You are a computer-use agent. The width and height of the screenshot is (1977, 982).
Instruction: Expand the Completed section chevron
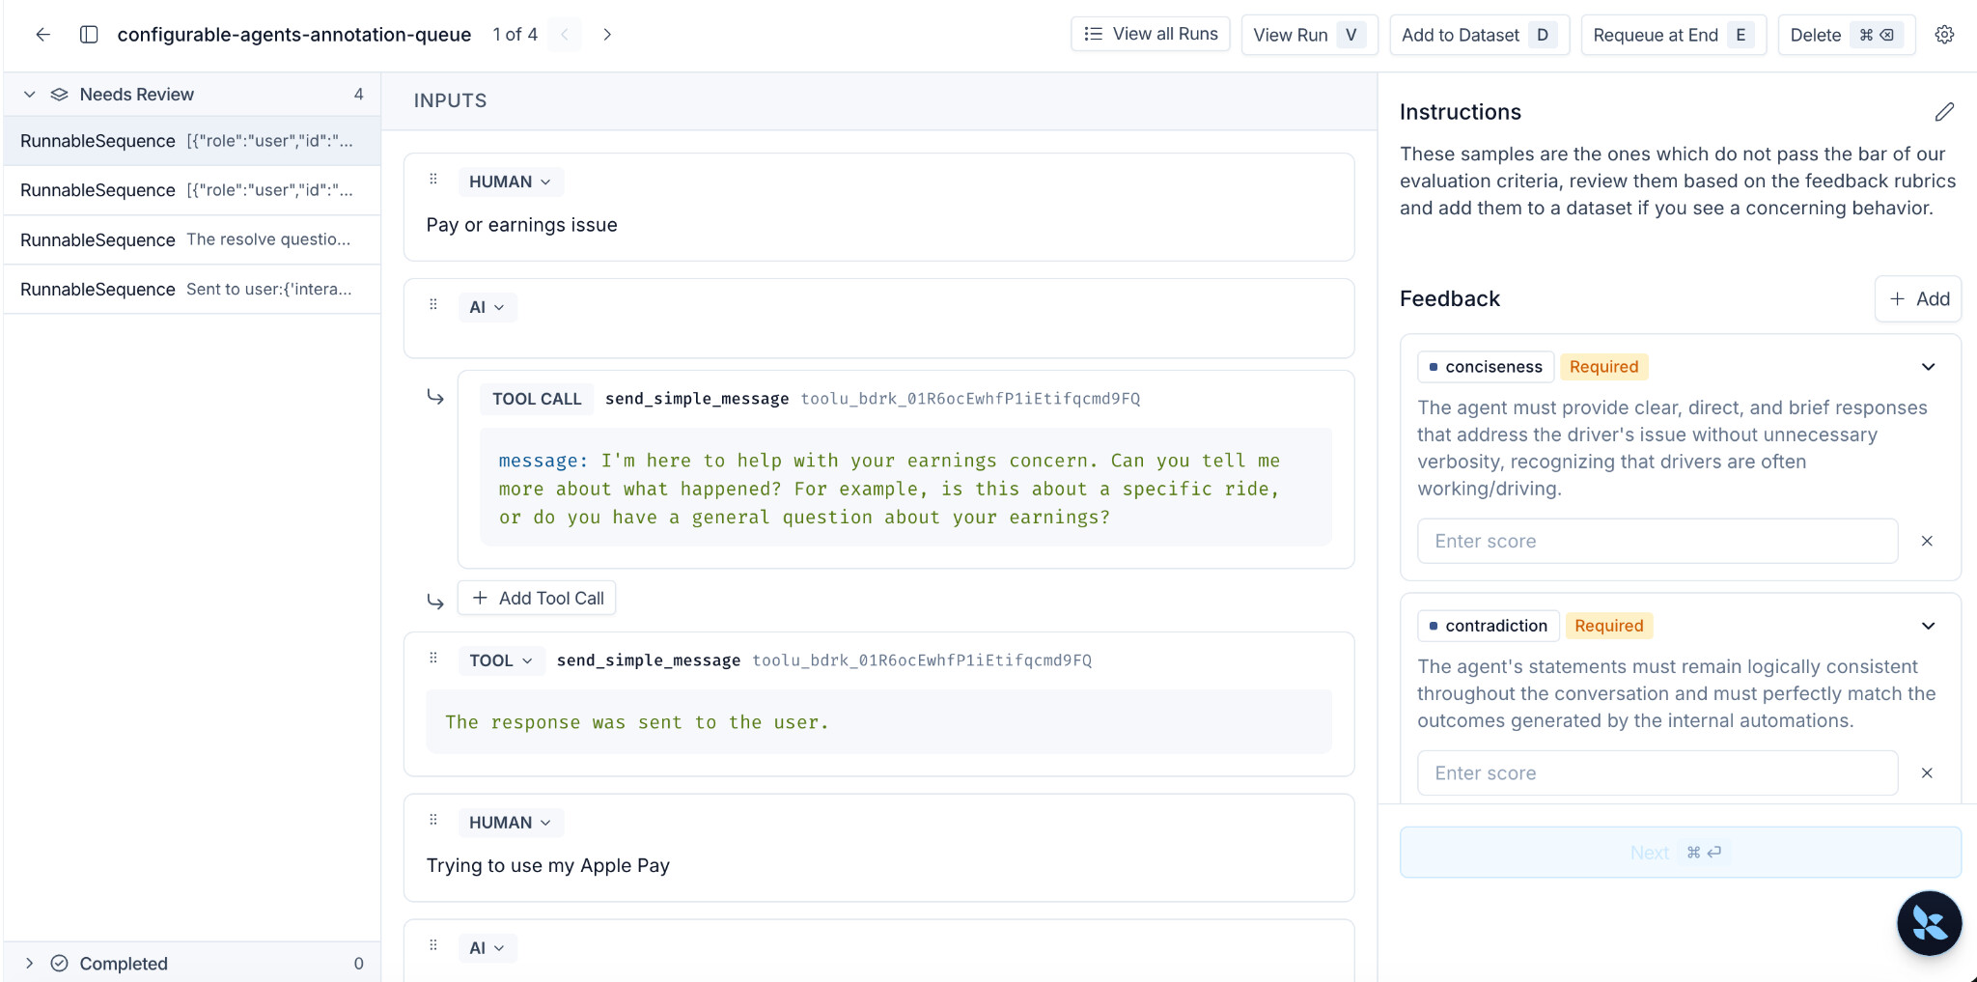(x=29, y=964)
